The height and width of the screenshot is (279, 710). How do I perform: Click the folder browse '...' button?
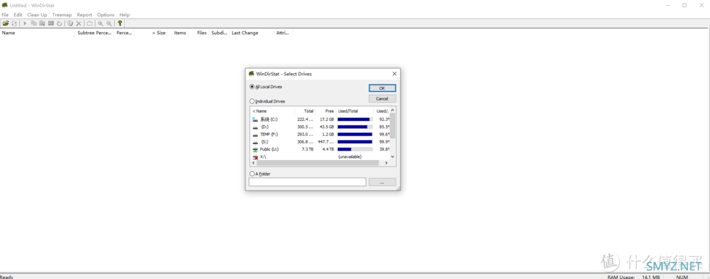(382, 182)
